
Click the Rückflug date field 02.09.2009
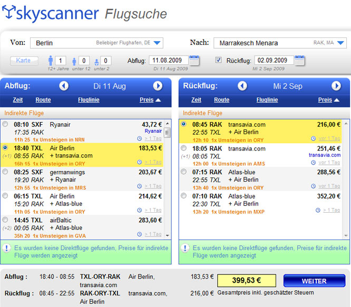(x=274, y=60)
